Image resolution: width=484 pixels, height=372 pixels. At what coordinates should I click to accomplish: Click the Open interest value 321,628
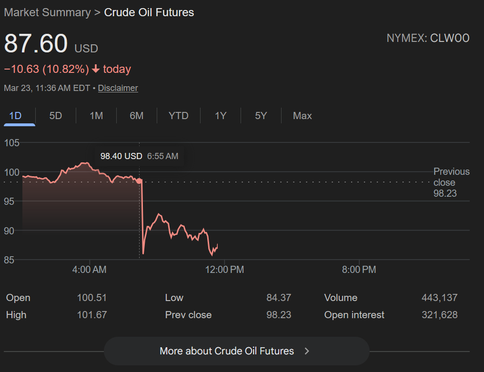click(439, 315)
